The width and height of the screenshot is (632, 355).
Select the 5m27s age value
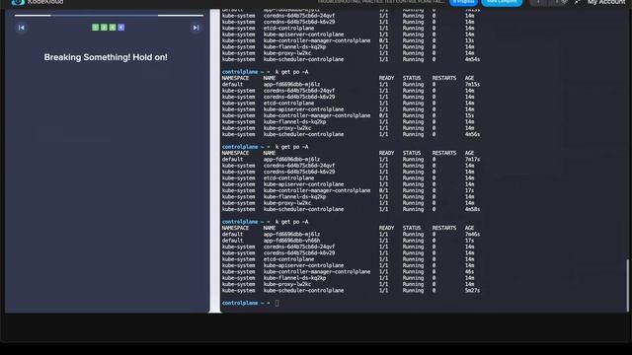[x=472, y=290]
